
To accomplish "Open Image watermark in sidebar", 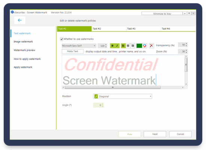I will tap(23, 42).
